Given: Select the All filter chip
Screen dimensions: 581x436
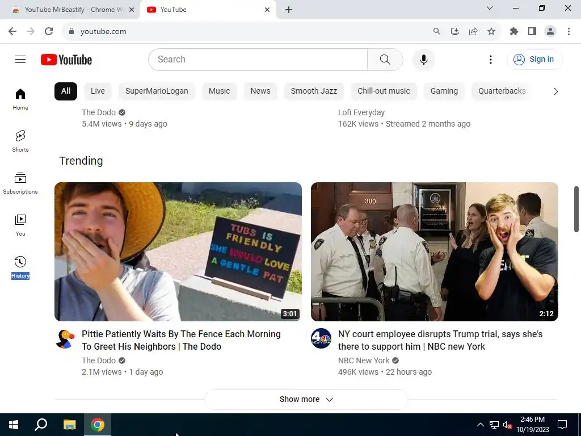Looking at the screenshot, I should click(66, 91).
